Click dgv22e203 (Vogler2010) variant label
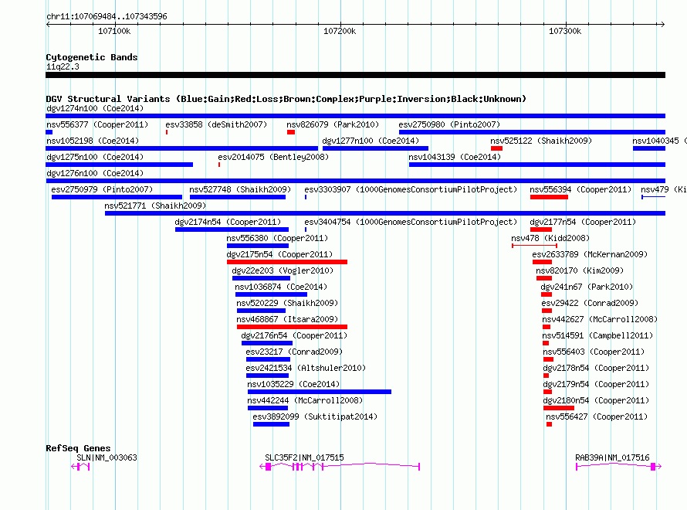This screenshot has height=510, width=687. 283,270
